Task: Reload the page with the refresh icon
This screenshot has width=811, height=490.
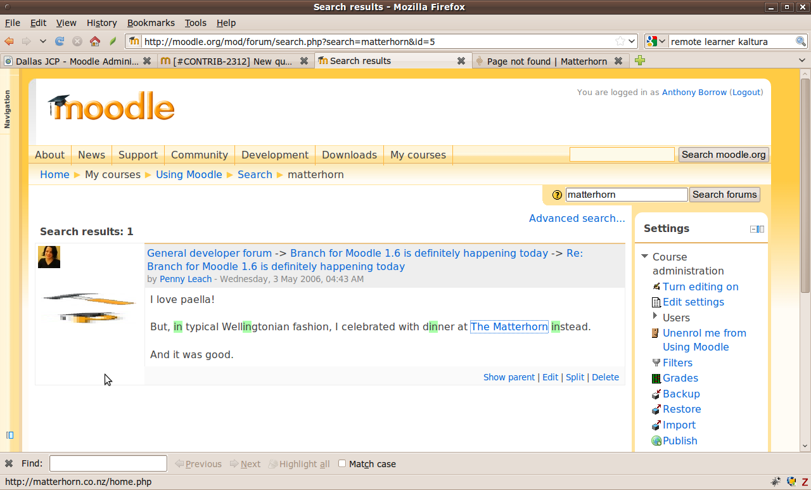Action: tap(60, 41)
